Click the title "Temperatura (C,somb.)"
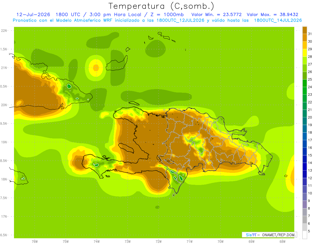The image size is (317, 245). coord(161,6)
